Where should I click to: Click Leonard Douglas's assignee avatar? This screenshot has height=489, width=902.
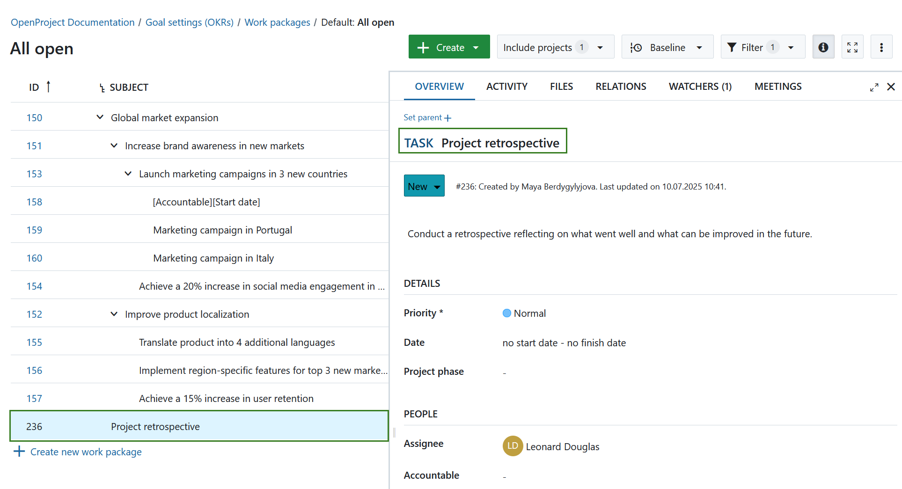(513, 446)
